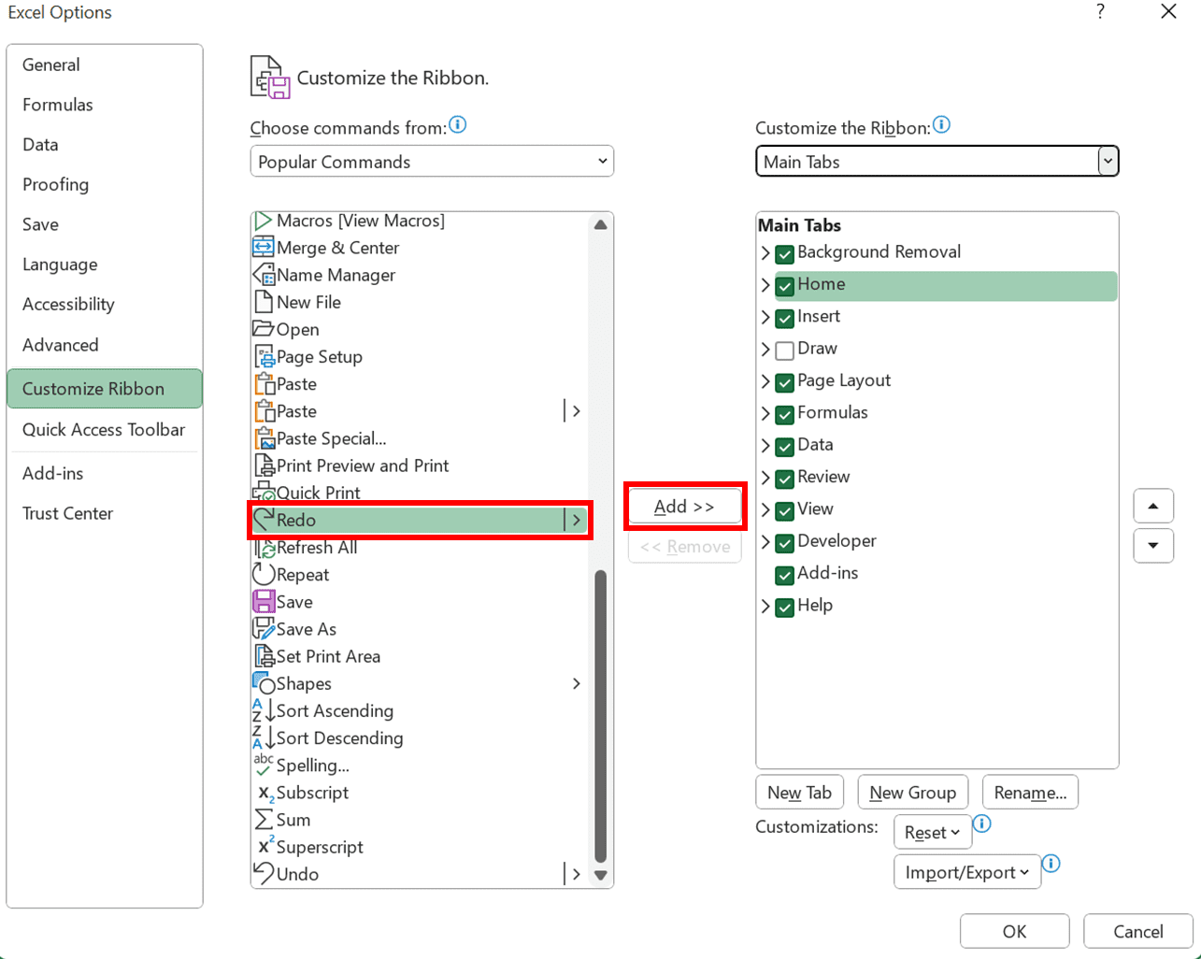Click the Cancel button
The image size is (1201, 959).
(1138, 931)
